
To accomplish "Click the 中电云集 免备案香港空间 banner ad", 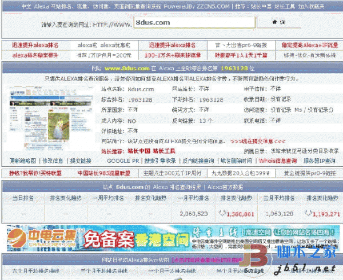I will 173,238.
